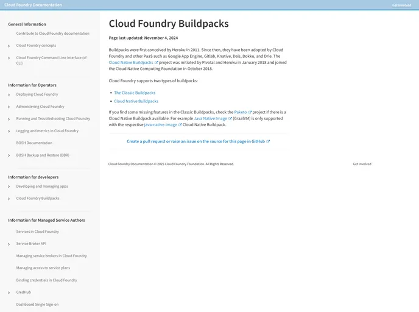Screen dimensions: 419x312
Task: Open The Classic Buildpacks bullet link
Action: click(135, 93)
